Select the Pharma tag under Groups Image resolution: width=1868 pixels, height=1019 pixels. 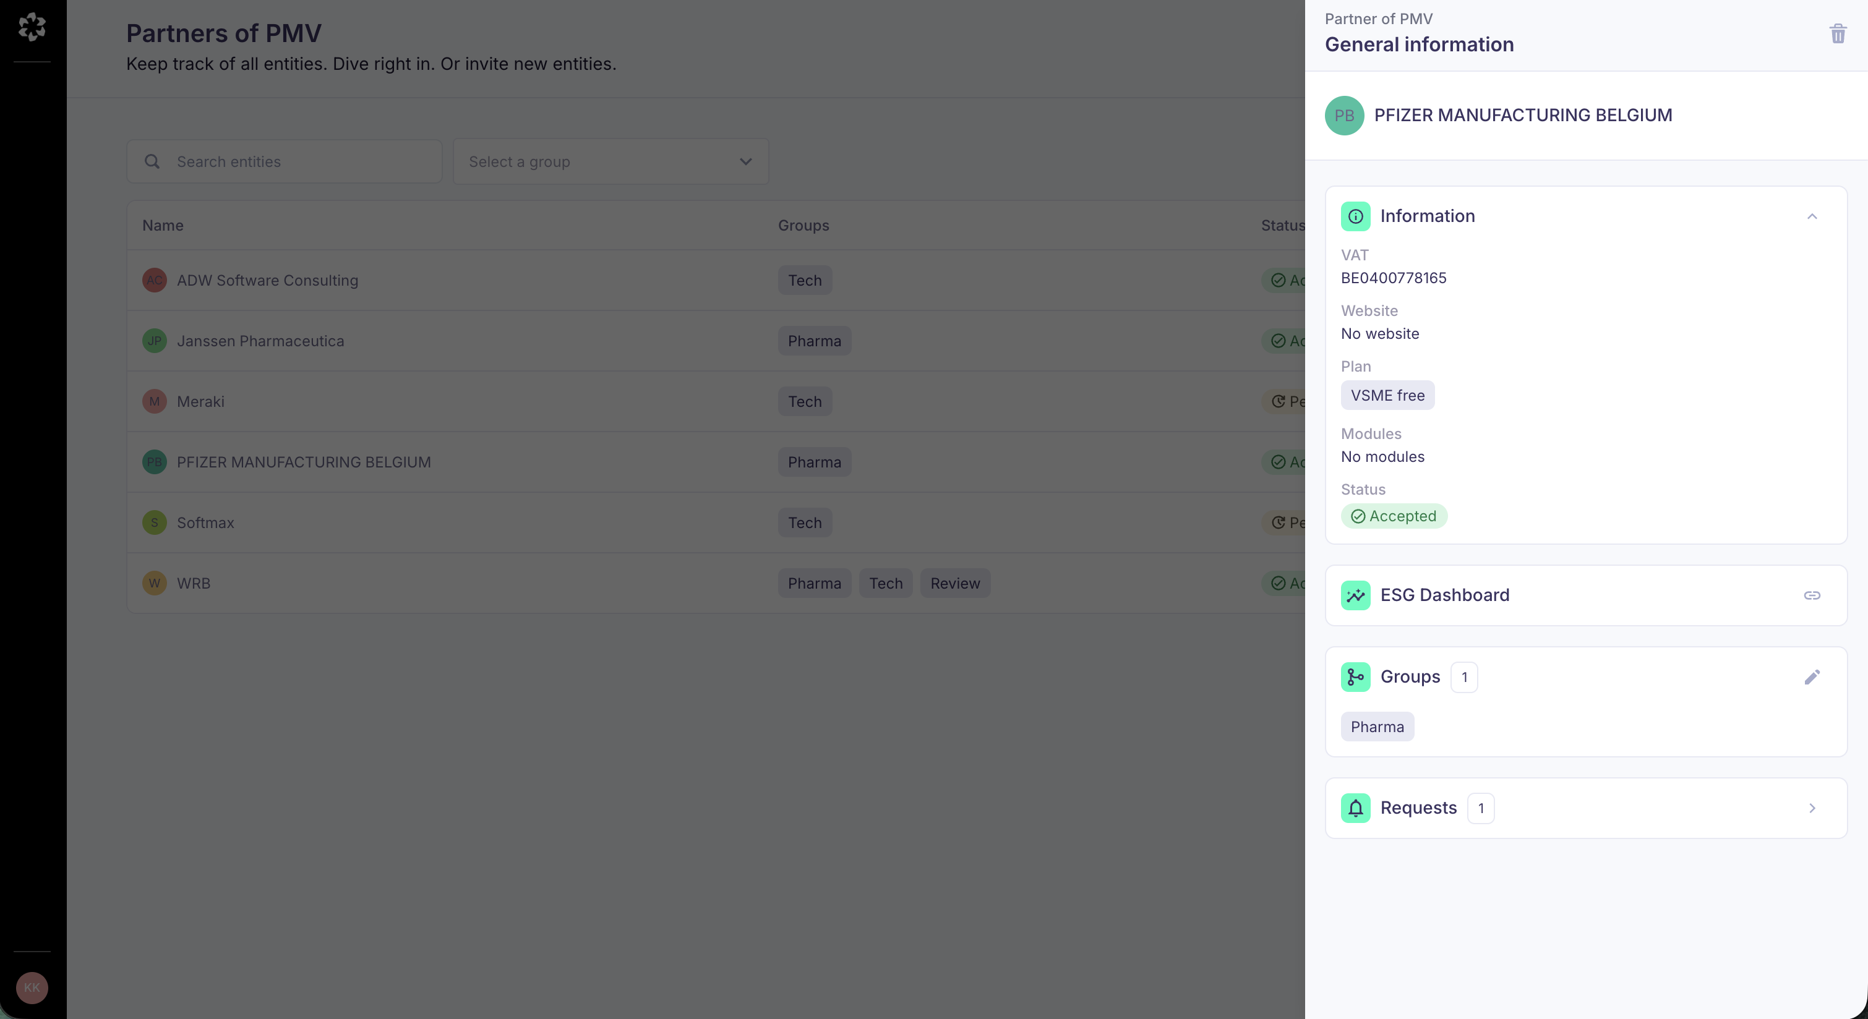pyautogui.click(x=1376, y=726)
